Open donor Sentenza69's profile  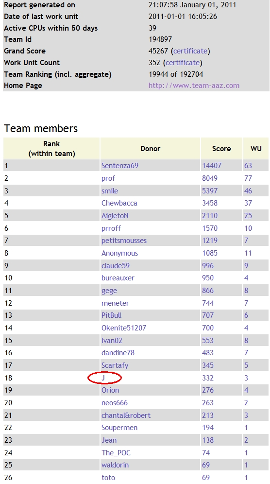point(120,166)
